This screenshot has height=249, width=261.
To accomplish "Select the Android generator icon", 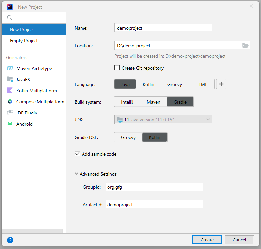I will [x=10, y=124].
